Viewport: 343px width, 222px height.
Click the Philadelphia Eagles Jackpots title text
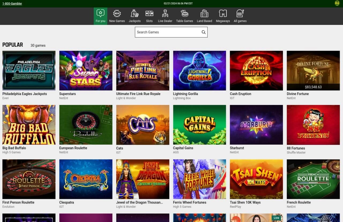pyautogui.click(x=25, y=94)
